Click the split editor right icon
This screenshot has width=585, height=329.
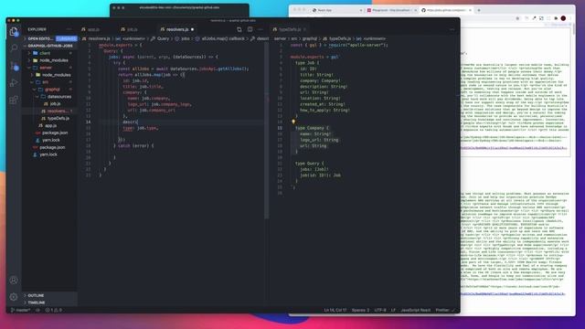pyautogui.click(x=250, y=29)
